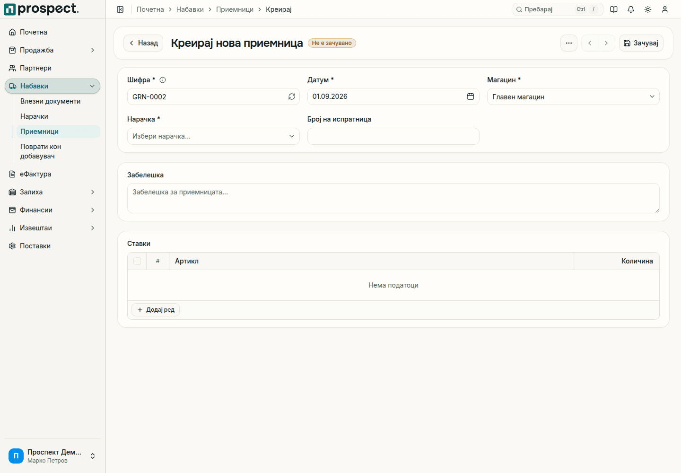Expand the Продажба menu
This screenshot has width=681, height=473.
point(52,50)
